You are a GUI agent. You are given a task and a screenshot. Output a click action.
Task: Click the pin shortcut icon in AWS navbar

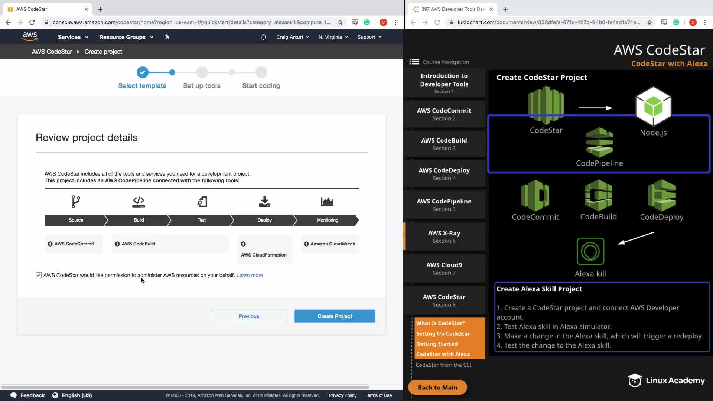tap(167, 37)
